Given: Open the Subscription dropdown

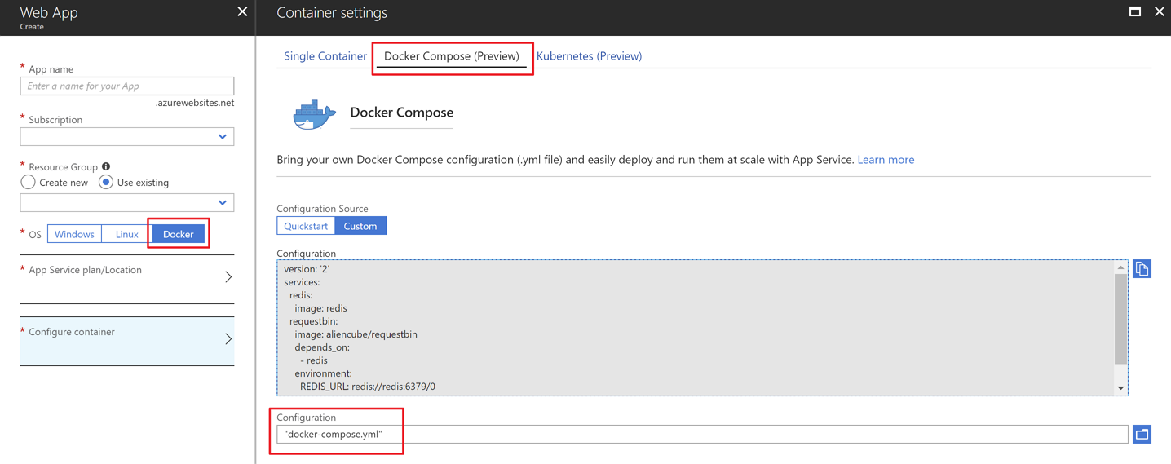Looking at the screenshot, I should click(x=127, y=137).
